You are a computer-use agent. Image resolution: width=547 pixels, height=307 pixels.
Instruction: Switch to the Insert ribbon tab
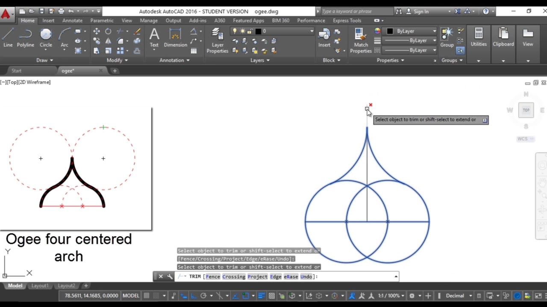pyautogui.click(x=48, y=20)
